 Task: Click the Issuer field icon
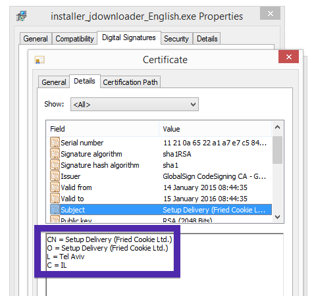(55, 176)
